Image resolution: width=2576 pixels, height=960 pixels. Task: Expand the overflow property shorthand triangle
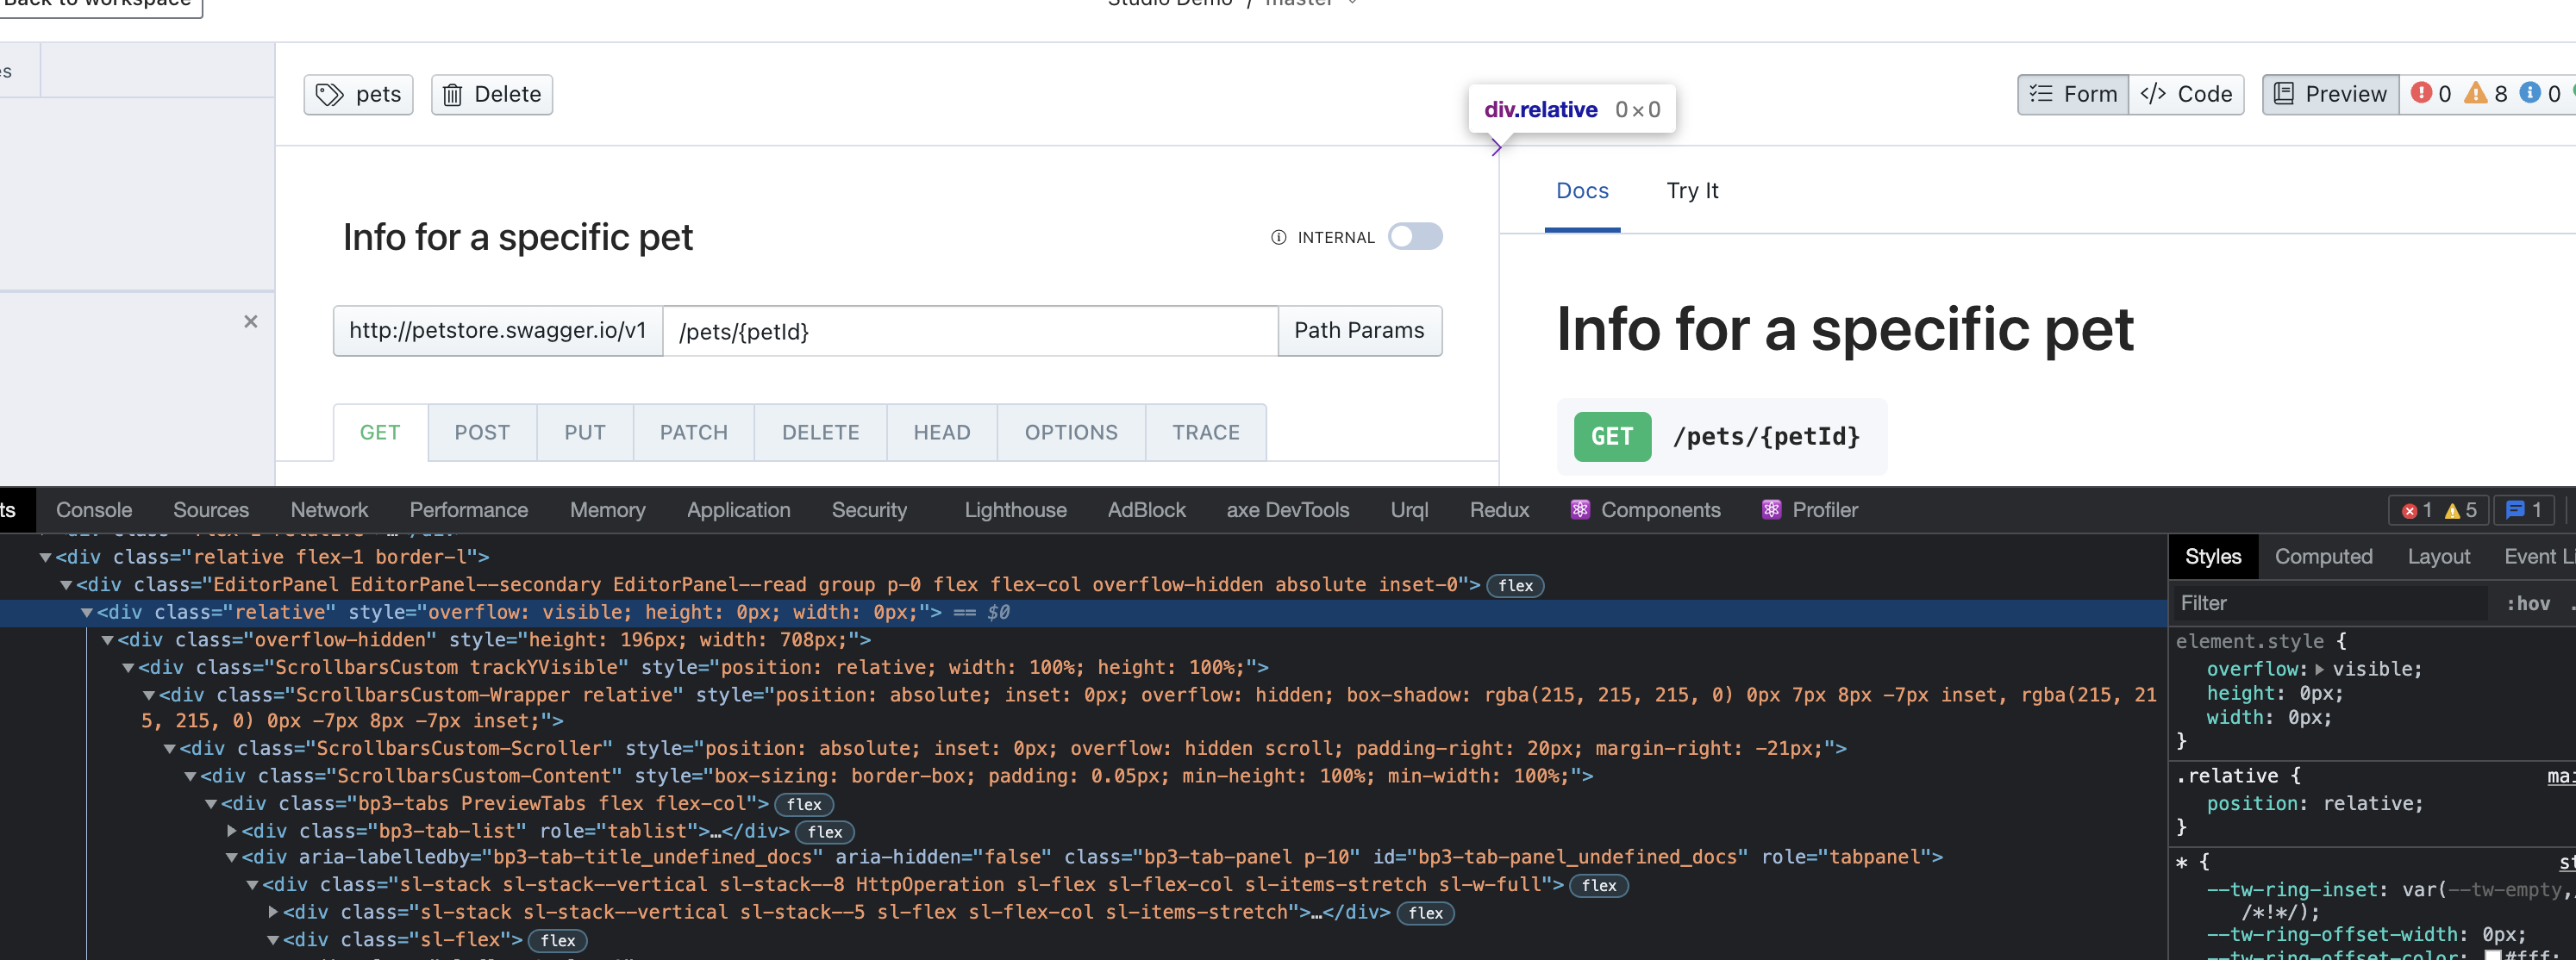pos(2319,669)
